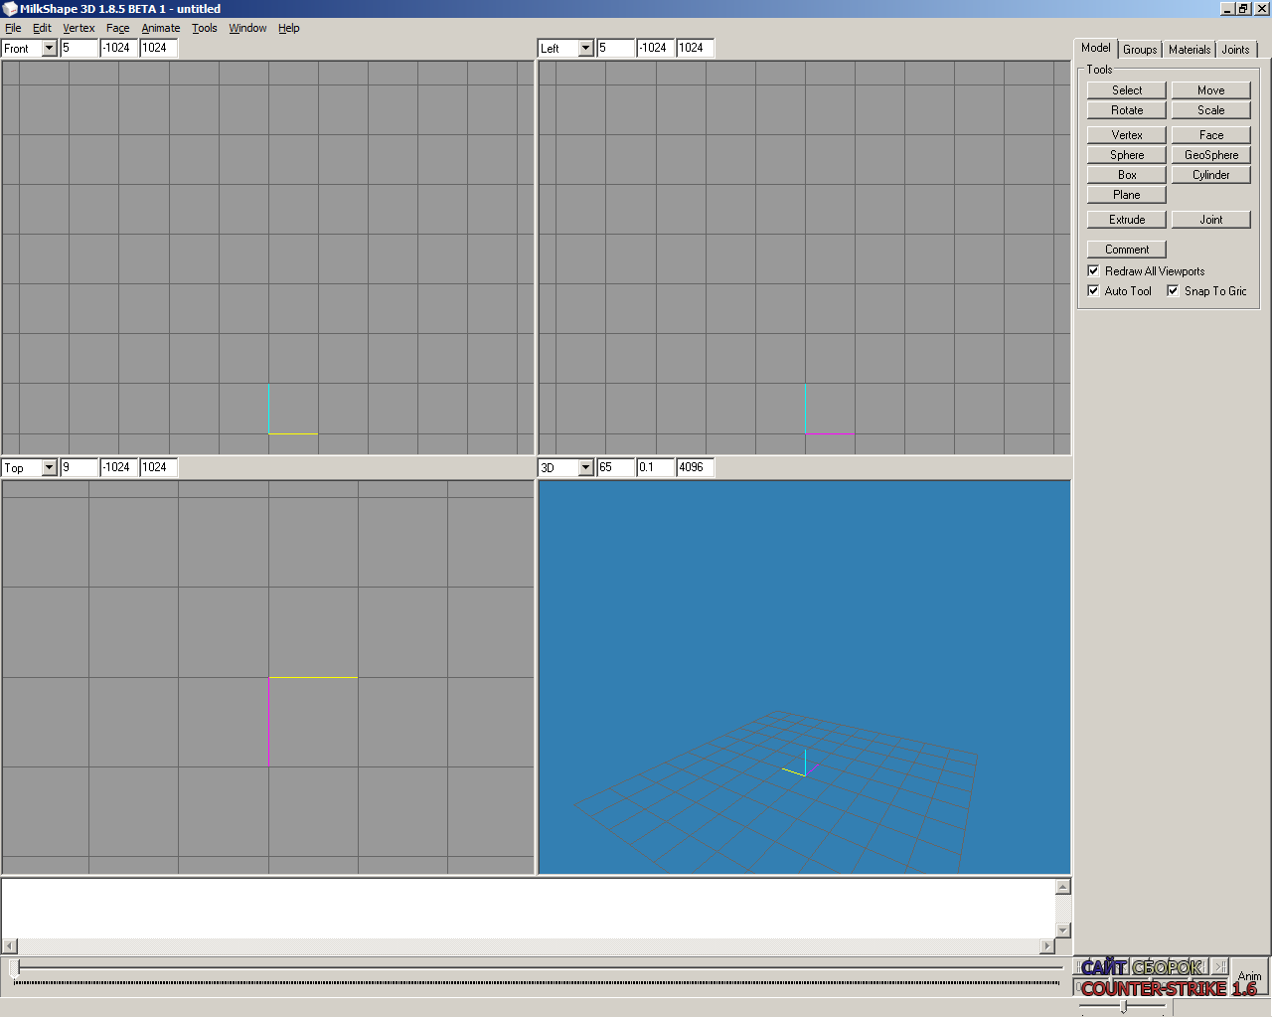Choose the Vertex creation tool

pos(1126,135)
